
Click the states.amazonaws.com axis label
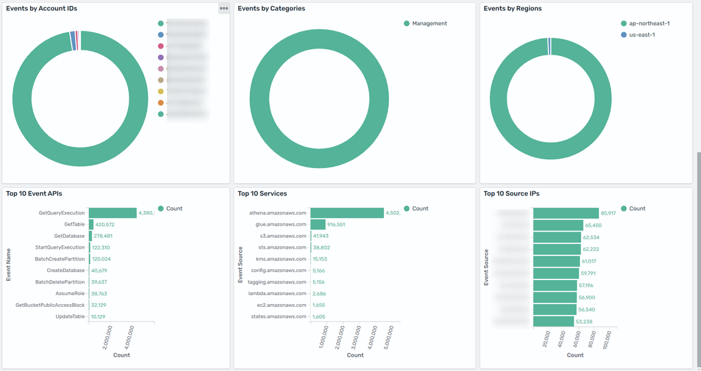279,316
